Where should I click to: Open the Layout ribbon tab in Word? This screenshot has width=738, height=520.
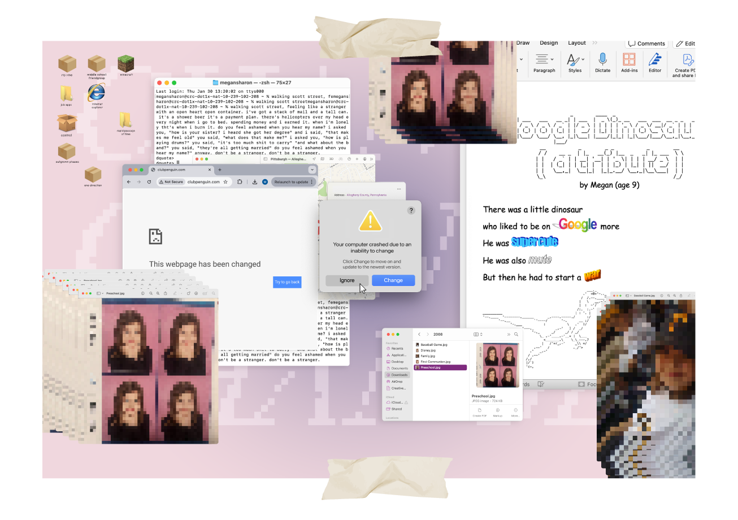(577, 43)
